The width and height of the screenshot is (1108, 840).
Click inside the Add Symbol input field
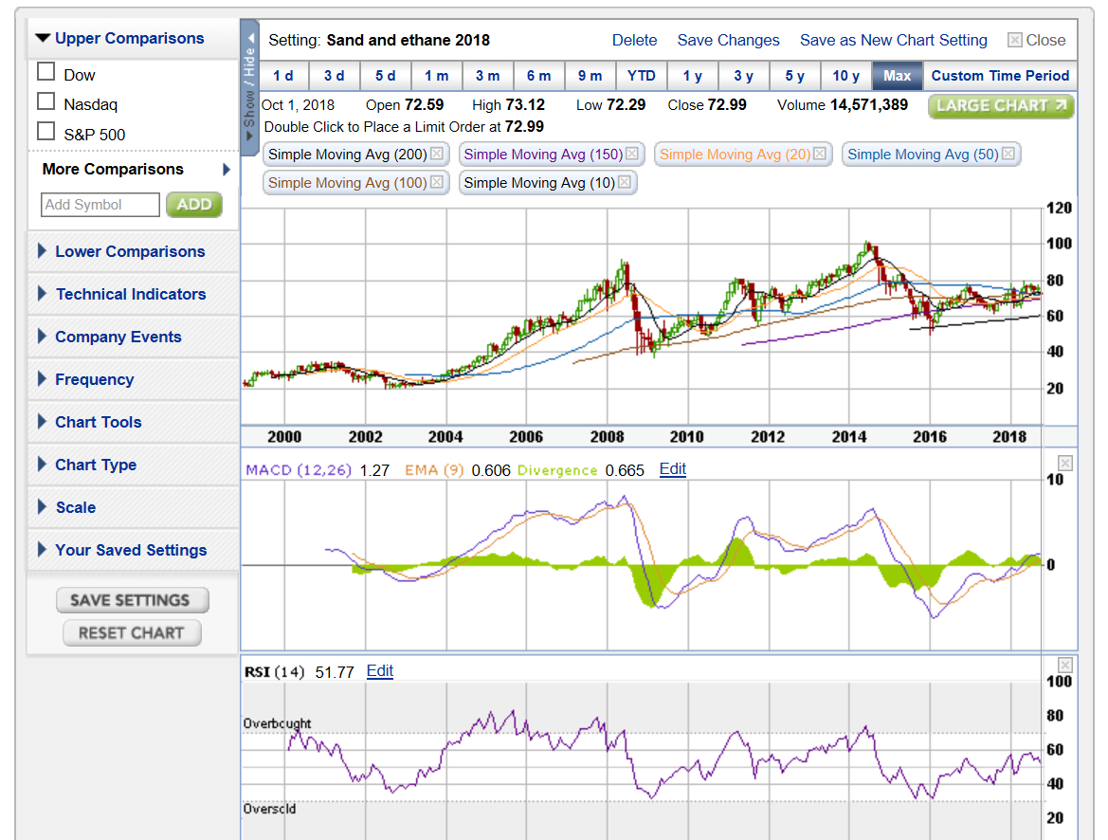pos(100,204)
